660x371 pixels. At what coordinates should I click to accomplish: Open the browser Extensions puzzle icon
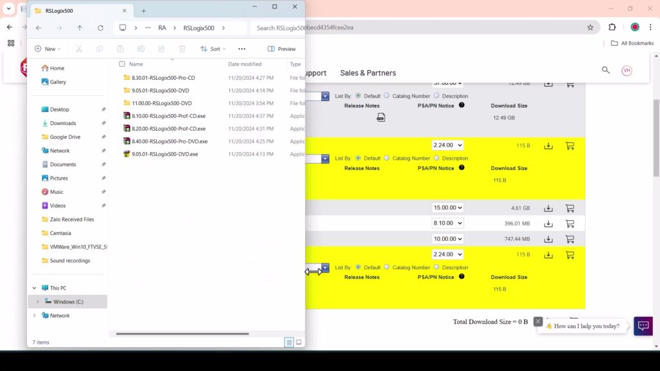(x=612, y=28)
